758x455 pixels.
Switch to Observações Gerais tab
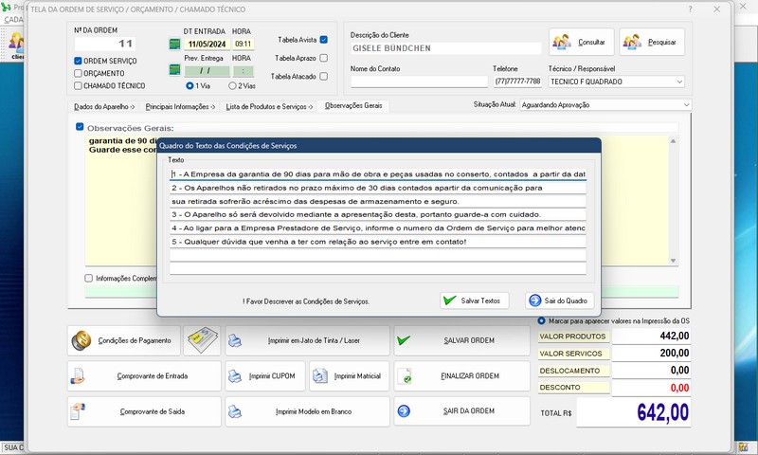click(353, 105)
